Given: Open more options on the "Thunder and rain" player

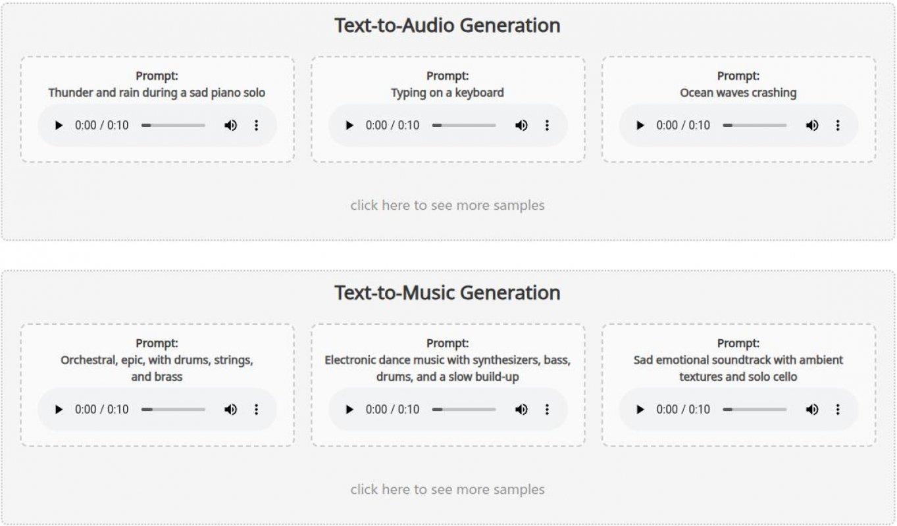Looking at the screenshot, I should coord(256,125).
